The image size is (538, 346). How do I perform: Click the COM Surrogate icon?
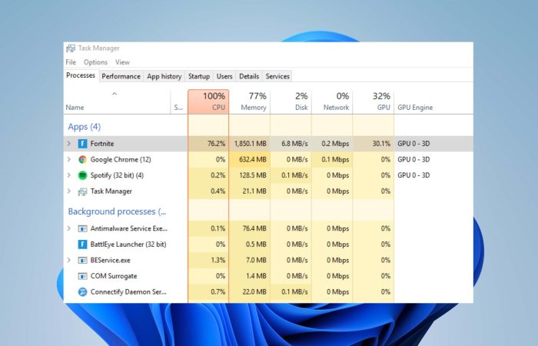tap(82, 276)
